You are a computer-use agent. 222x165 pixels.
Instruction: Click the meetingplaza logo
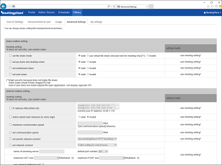pos(12,13)
